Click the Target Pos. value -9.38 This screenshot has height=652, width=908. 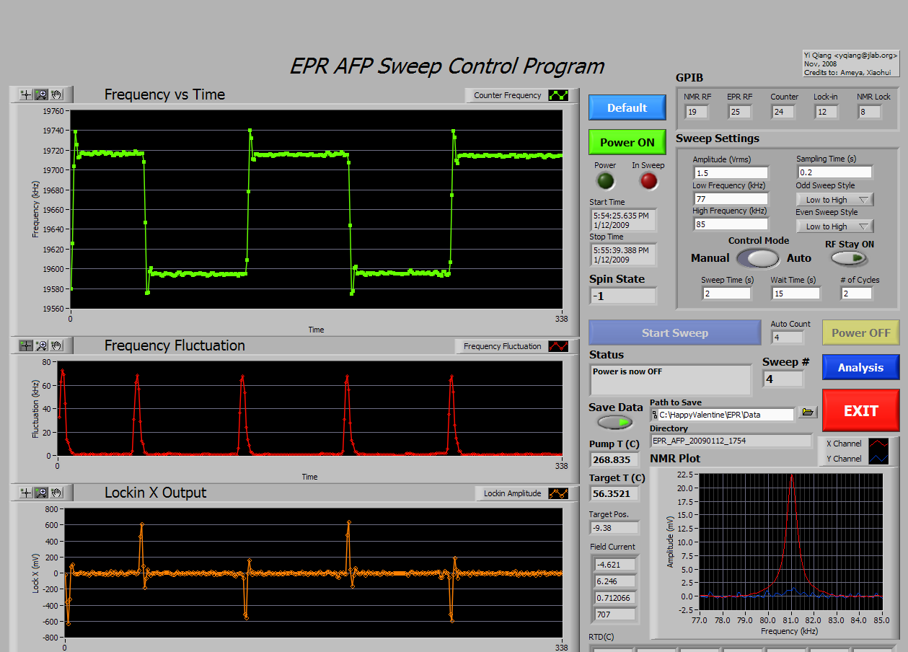pyautogui.click(x=613, y=527)
